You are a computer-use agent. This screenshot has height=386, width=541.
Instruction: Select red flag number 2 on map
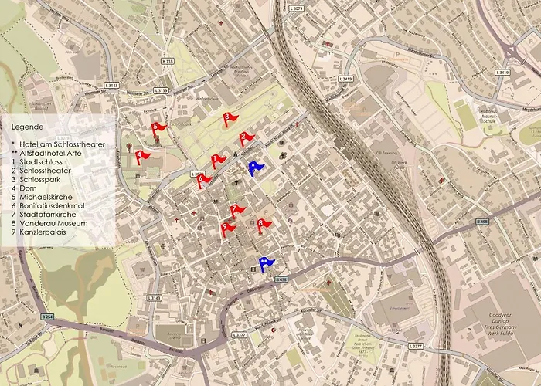pos(247,139)
